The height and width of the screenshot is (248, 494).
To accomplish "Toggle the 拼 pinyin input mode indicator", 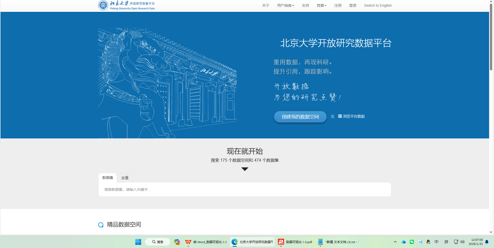I will pos(446,242).
